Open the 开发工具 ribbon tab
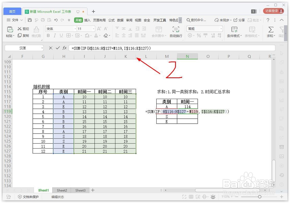 pos(159,20)
